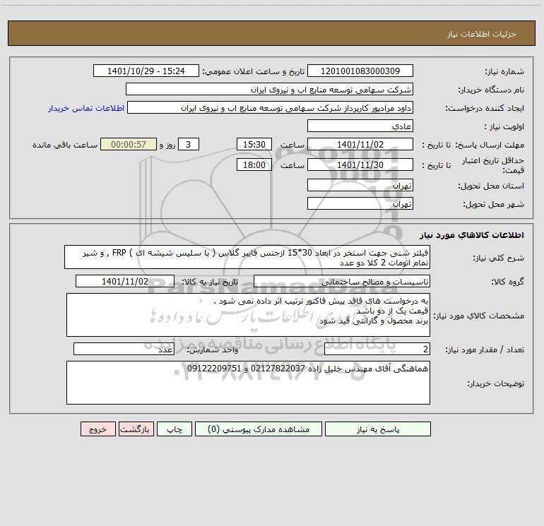Click the deadline time field 15:30
This screenshot has width=544, height=526.
(254, 144)
